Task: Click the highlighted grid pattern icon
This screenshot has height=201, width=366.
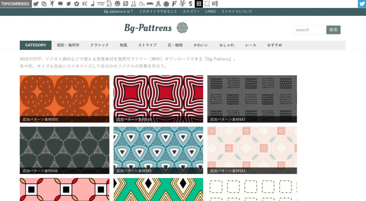Action: click(199, 4)
